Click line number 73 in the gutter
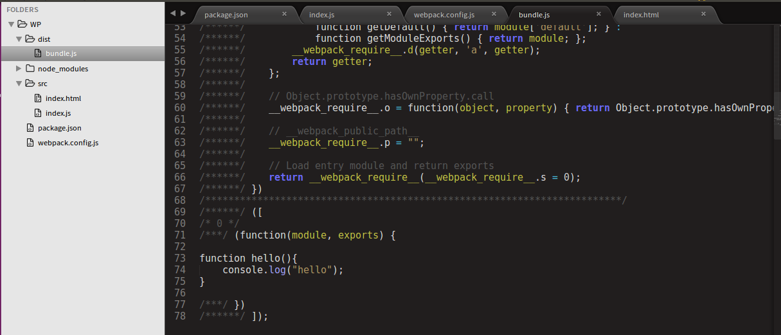This screenshot has height=335, width=781. coord(179,258)
